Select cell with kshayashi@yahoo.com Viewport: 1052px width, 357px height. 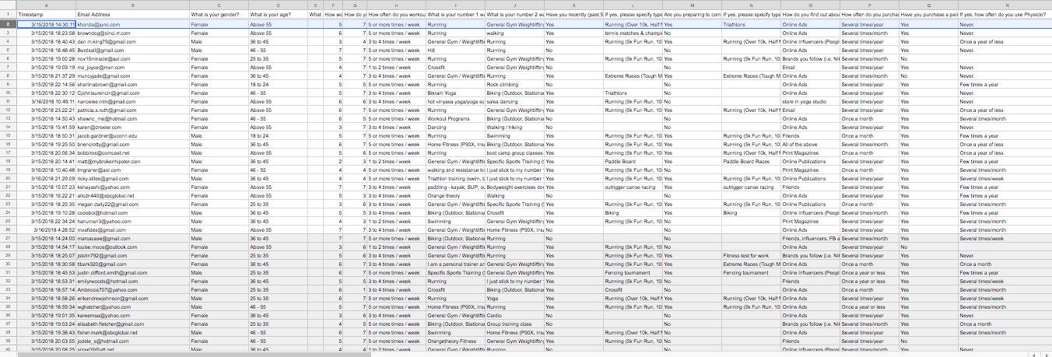point(131,187)
